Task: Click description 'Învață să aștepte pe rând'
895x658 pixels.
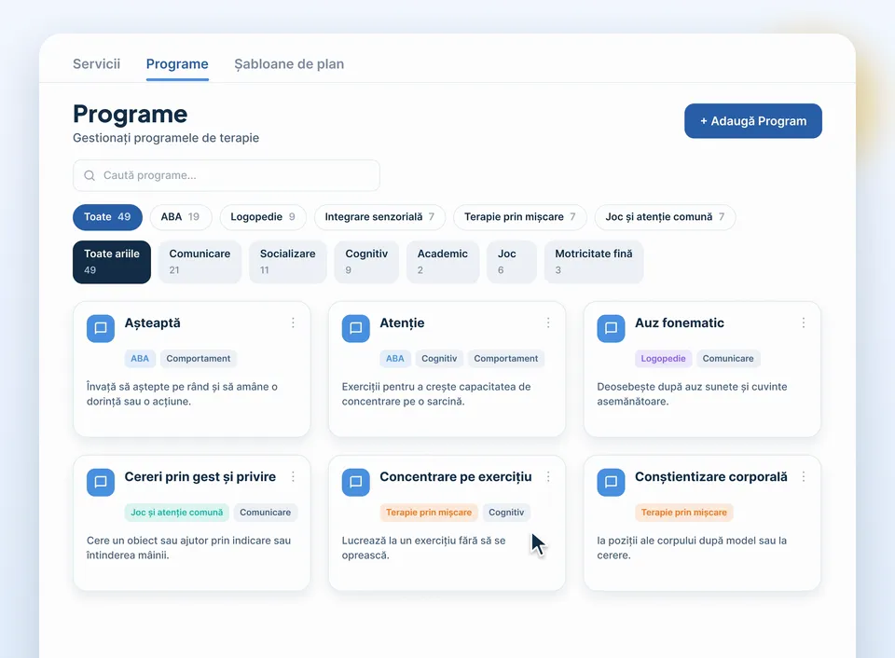Action: coord(182,393)
